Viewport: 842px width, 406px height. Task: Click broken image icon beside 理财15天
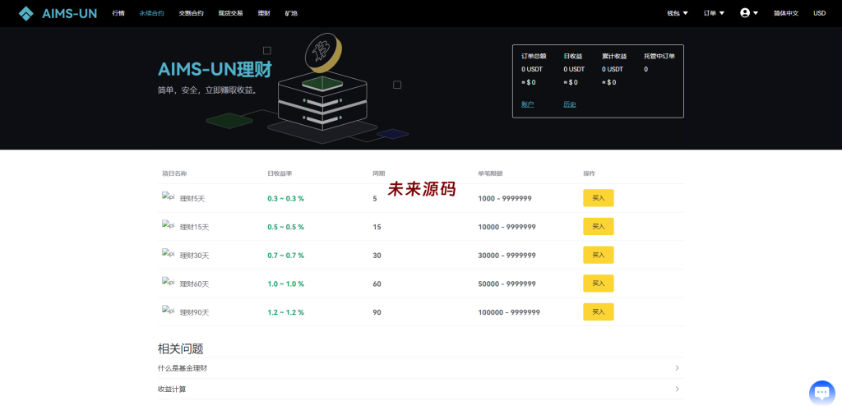tap(169, 225)
